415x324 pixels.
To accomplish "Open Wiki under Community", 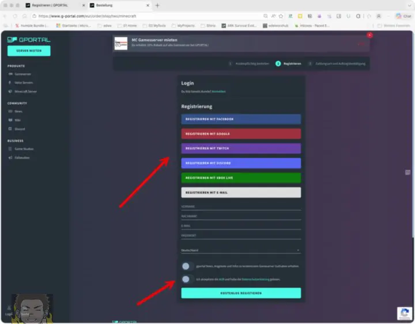I will click(x=17, y=120).
